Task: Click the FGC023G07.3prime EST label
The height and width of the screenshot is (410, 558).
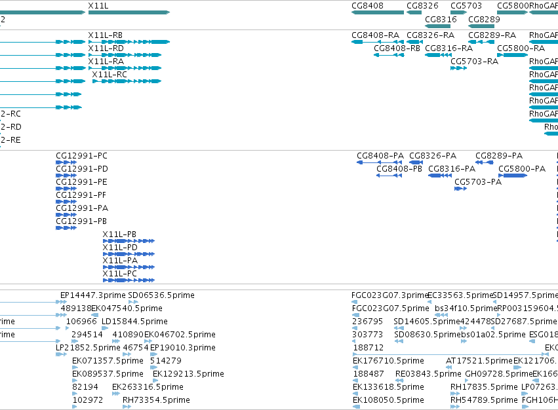Action: (389, 295)
